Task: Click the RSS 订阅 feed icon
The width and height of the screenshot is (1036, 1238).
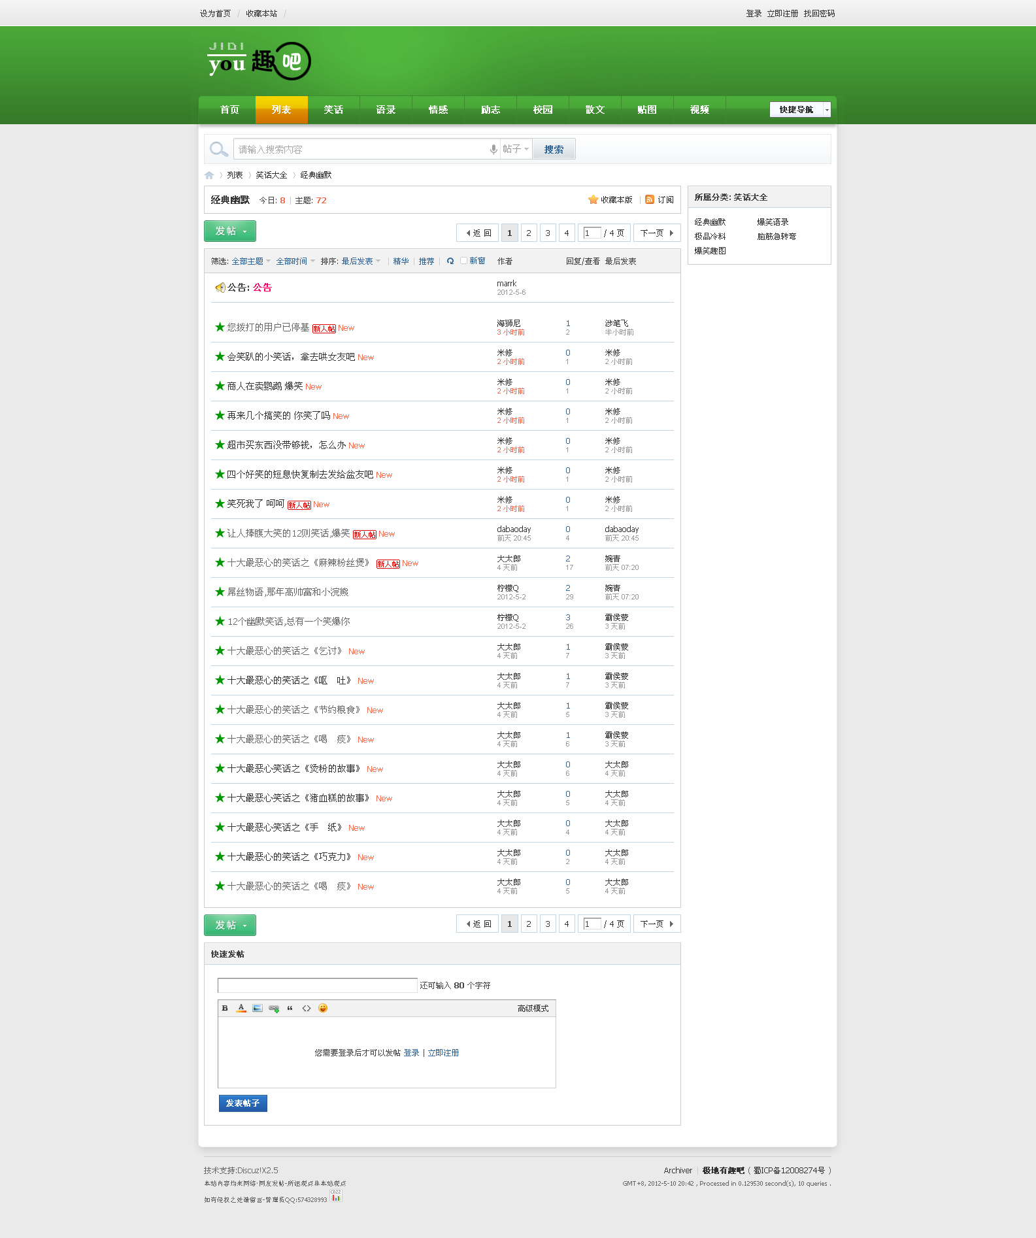Action: pos(650,199)
